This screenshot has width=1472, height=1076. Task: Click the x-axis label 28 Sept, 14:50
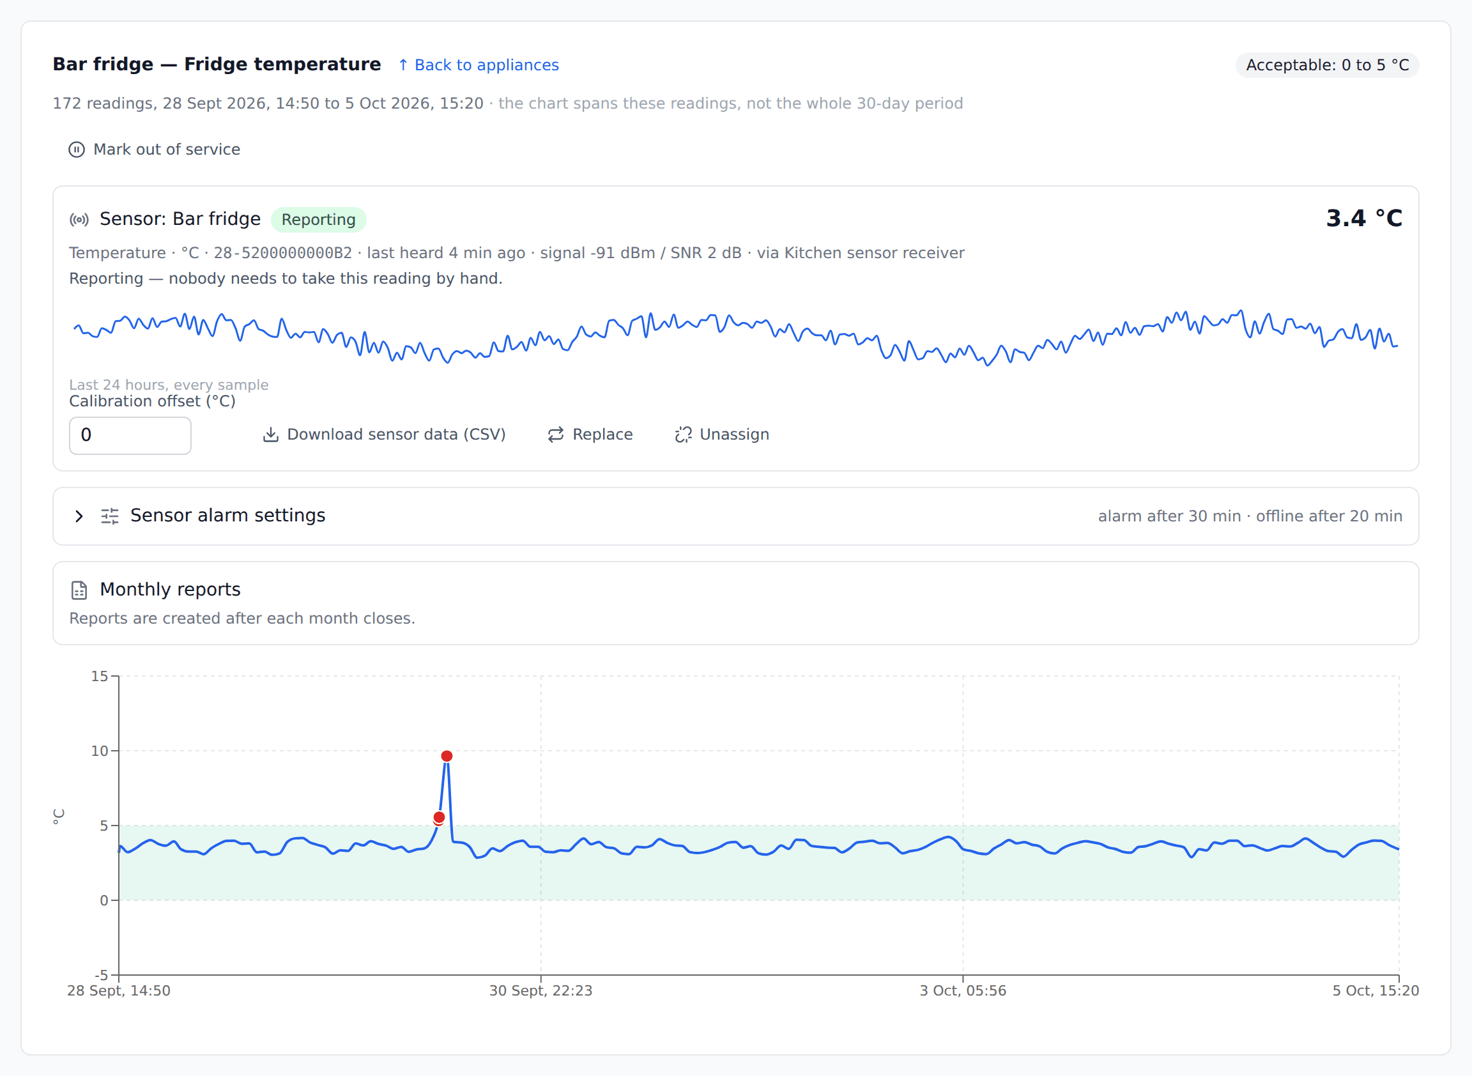[119, 991]
